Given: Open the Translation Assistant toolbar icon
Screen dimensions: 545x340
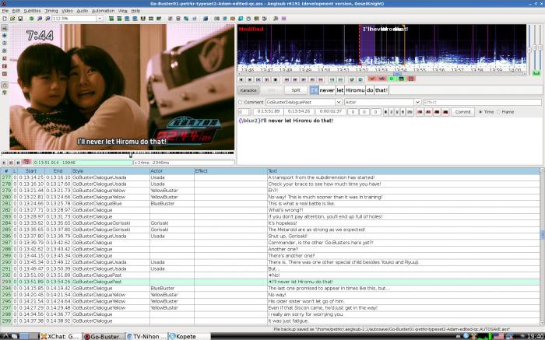Looking at the screenshot, I should tap(233, 19).
